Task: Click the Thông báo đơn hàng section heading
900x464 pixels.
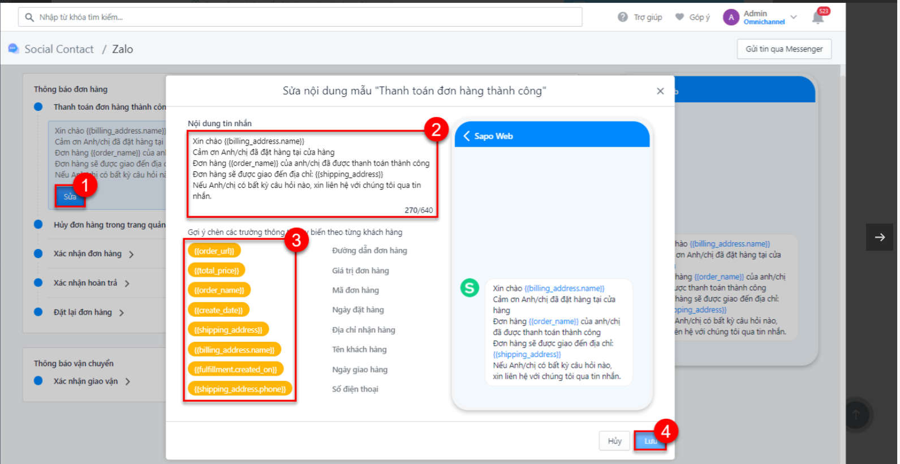Action: pyautogui.click(x=71, y=89)
